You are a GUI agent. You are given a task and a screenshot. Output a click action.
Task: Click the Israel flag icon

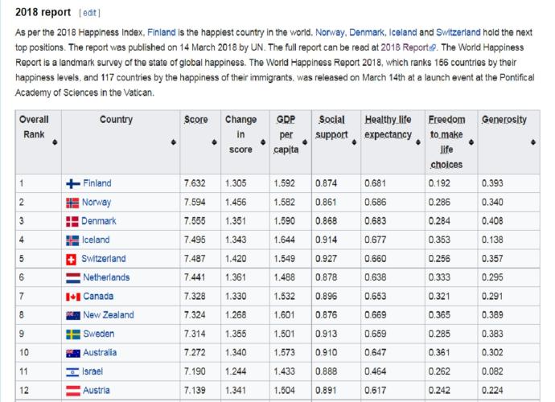pyautogui.click(x=72, y=372)
